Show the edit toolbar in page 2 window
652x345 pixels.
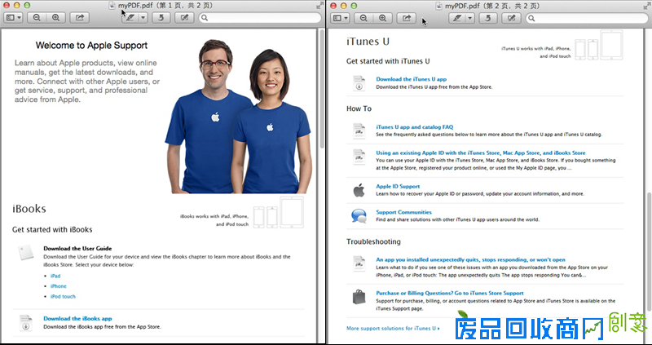click(511, 17)
